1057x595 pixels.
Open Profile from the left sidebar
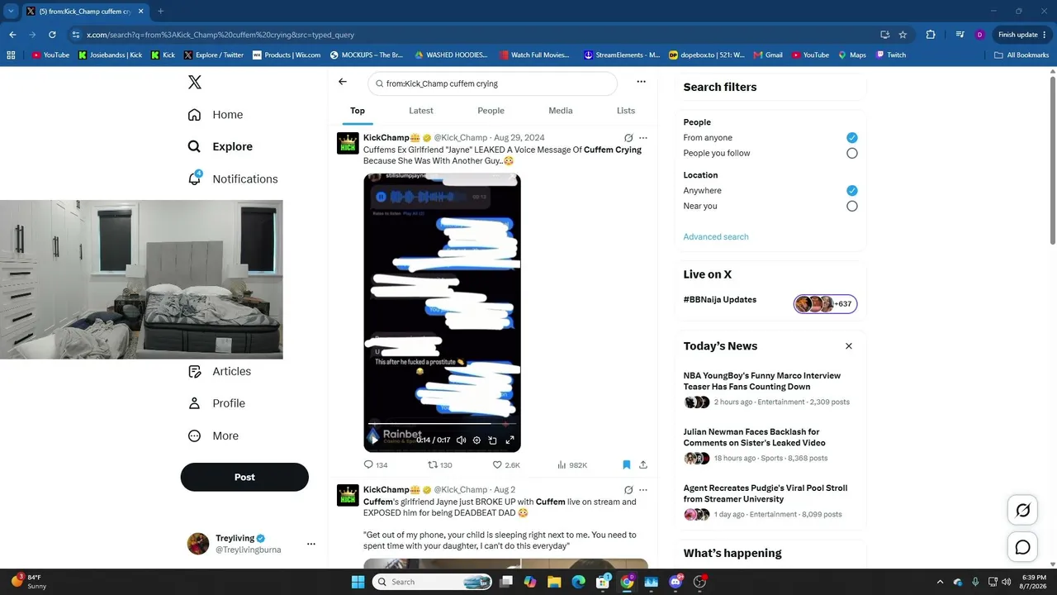[216, 403]
